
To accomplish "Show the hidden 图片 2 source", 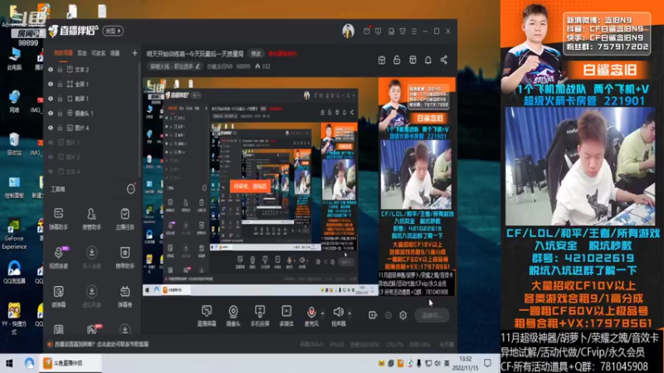I will tap(51, 157).
